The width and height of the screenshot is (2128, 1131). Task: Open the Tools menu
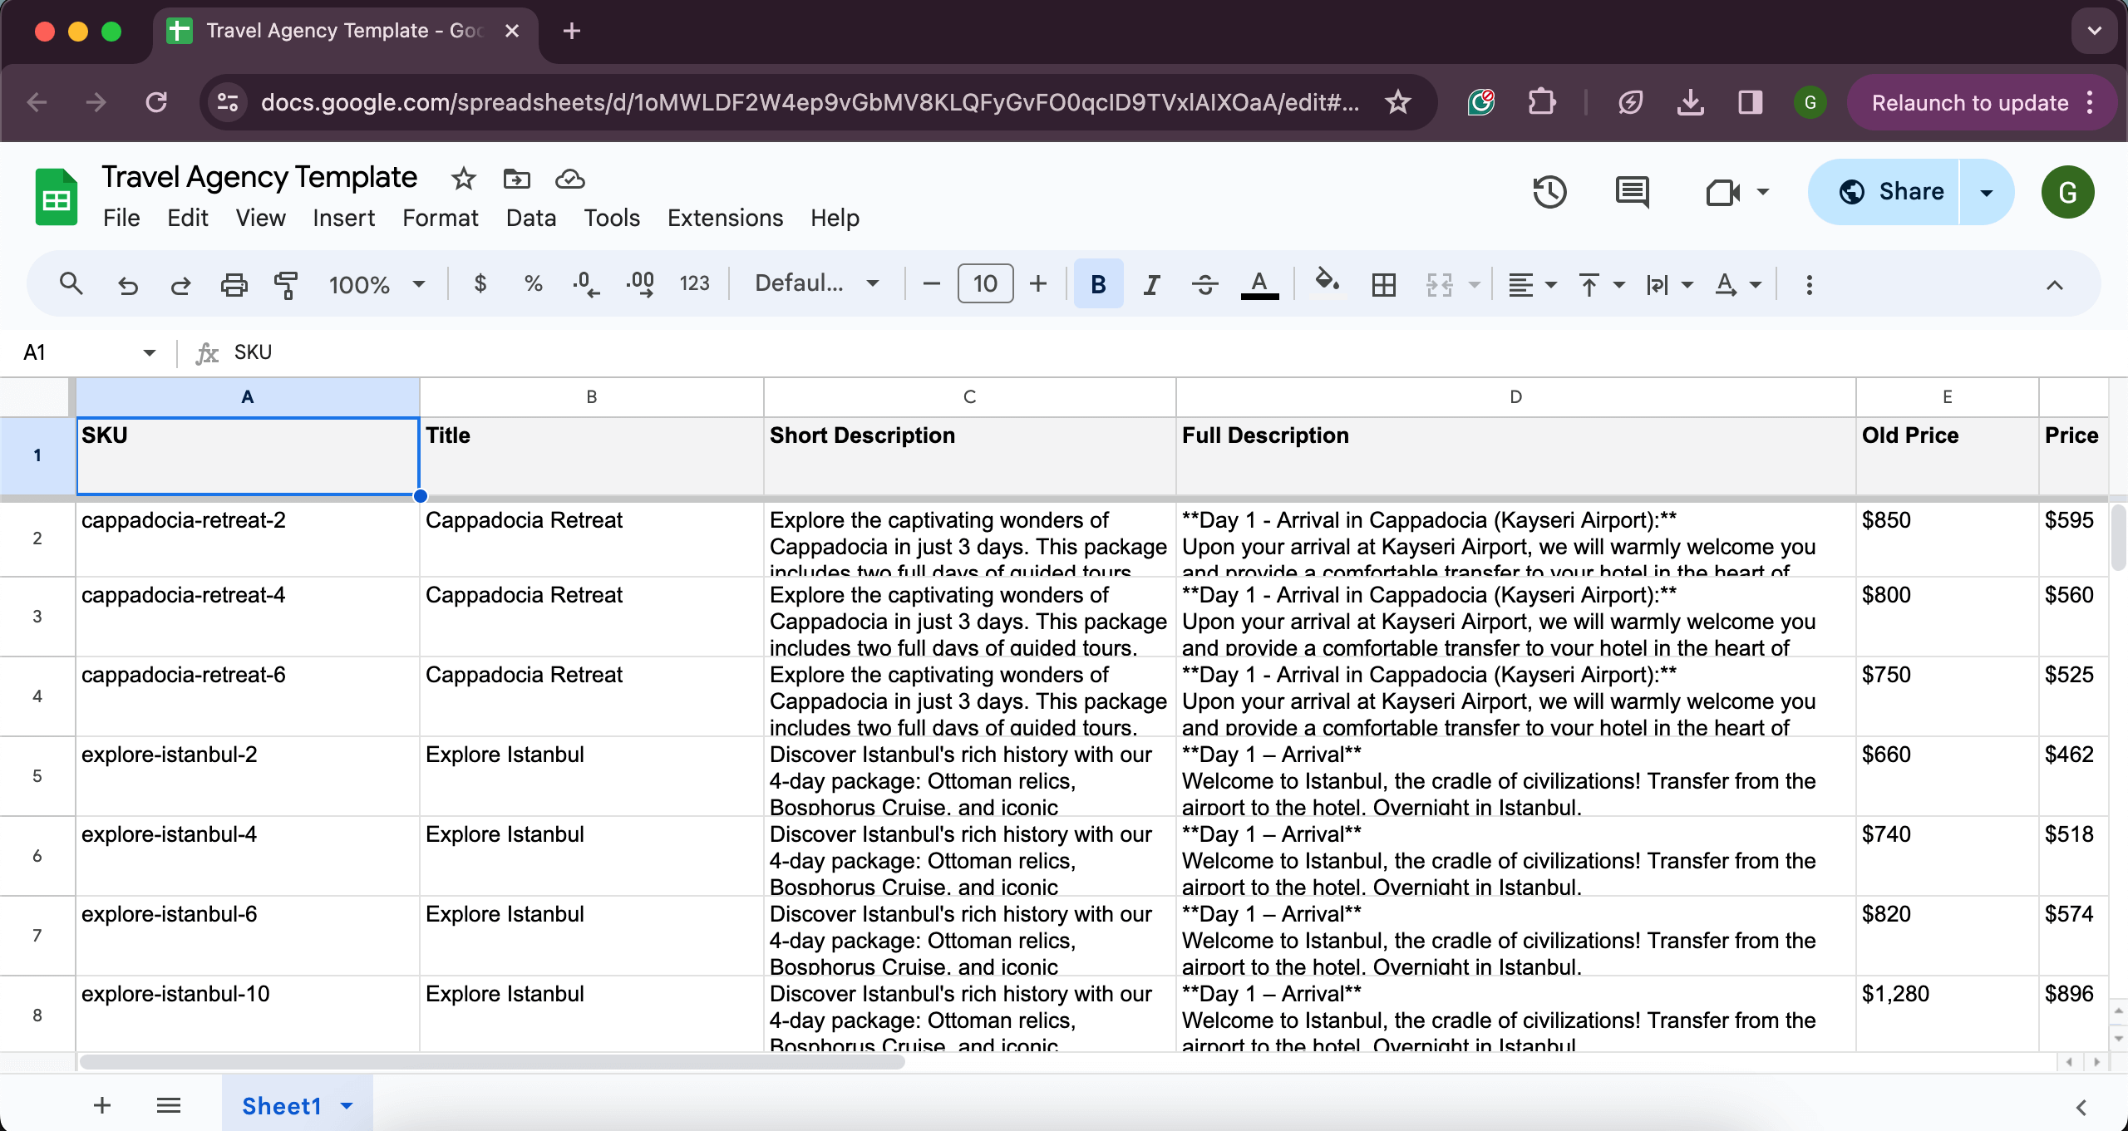[611, 218]
